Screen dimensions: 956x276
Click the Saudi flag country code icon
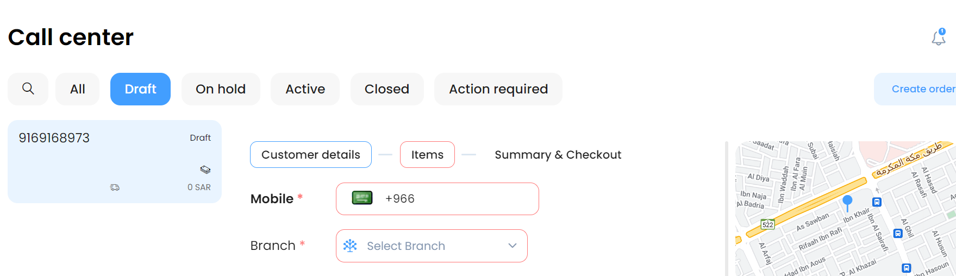[x=362, y=198]
